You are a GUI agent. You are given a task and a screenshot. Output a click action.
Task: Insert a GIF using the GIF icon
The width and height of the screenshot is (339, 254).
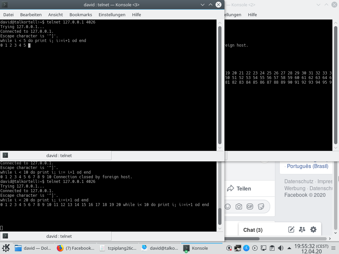pos(250,207)
